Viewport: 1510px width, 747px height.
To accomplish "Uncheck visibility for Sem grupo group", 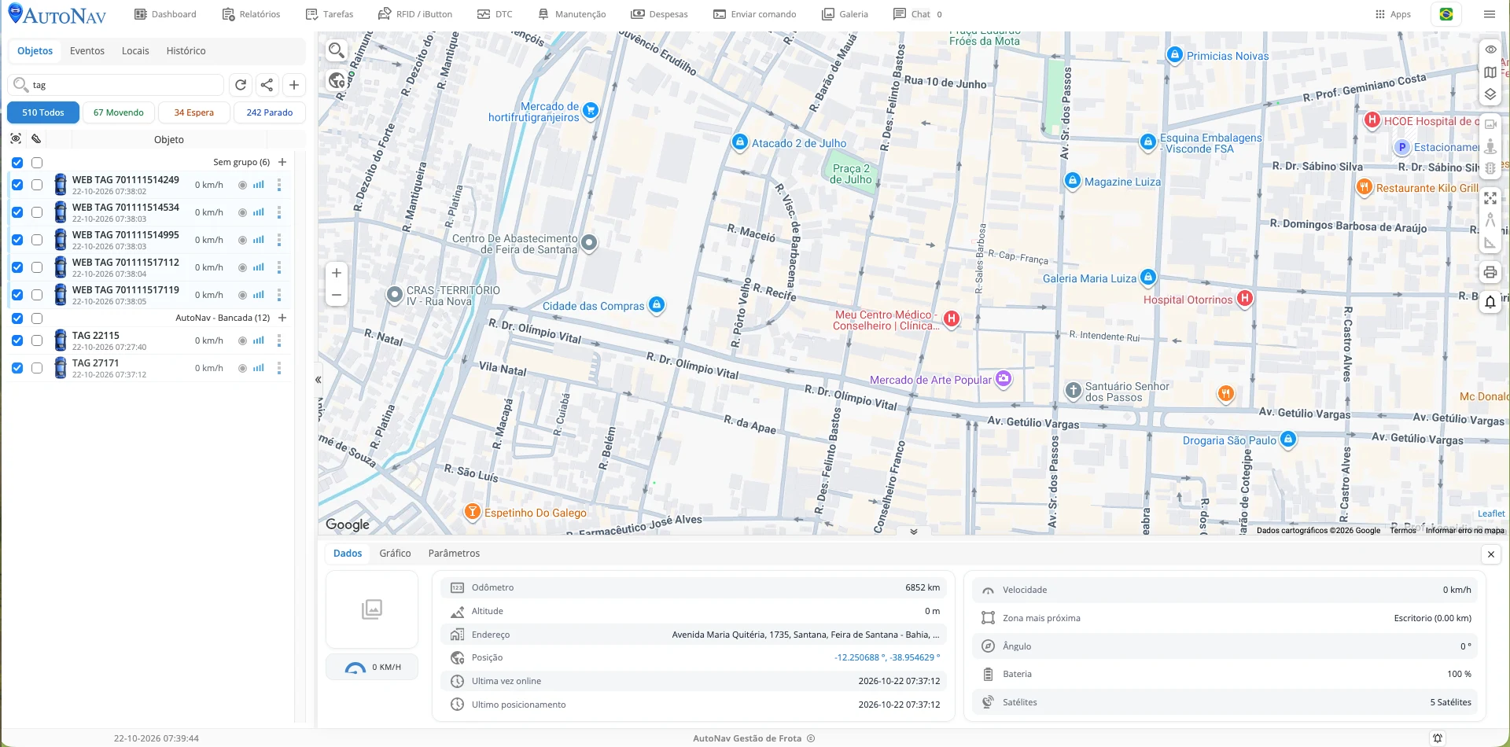I will point(17,163).
